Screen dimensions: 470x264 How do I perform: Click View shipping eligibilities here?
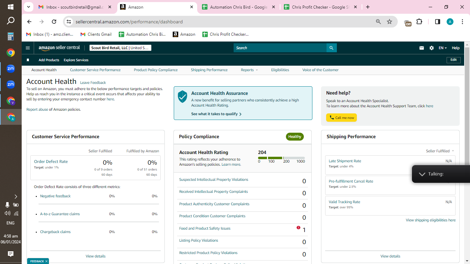tap(431, 220)
